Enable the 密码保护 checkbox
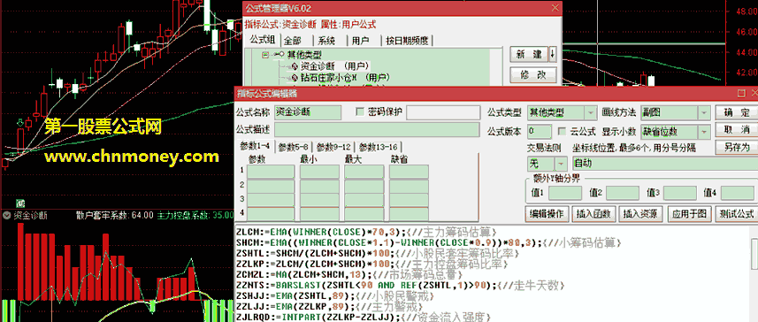 tap(360, 112)
